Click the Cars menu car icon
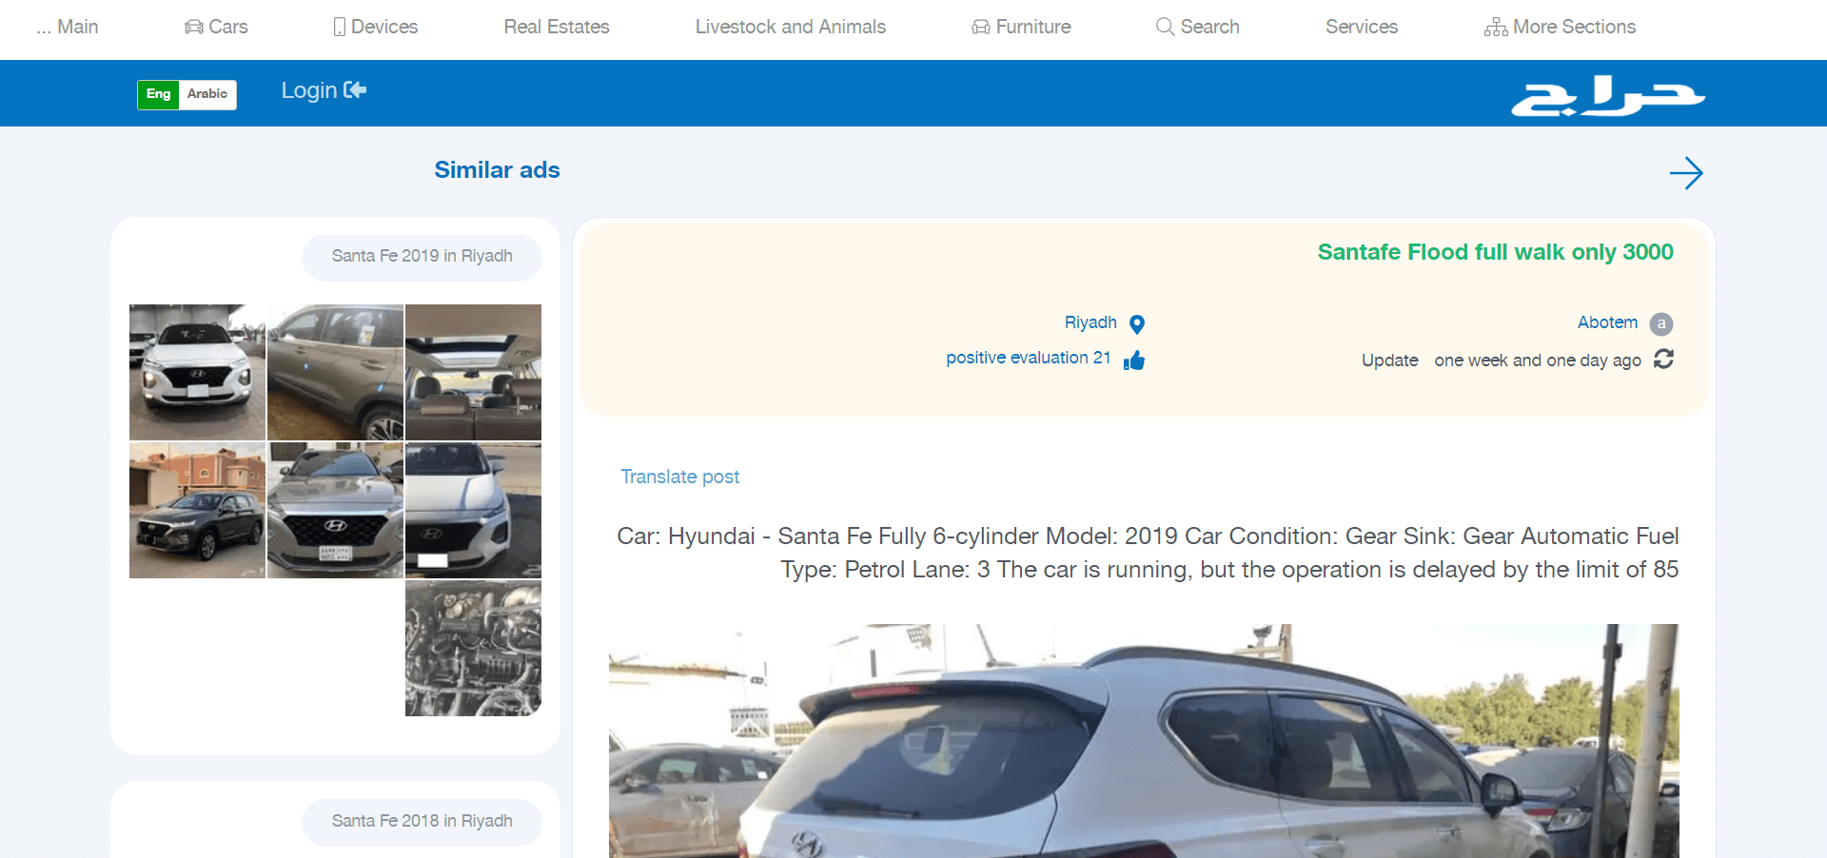 point(194,27)
